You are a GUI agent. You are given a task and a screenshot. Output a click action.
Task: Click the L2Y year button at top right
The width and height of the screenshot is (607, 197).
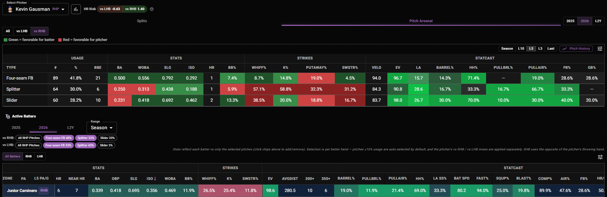pos(598,21)
